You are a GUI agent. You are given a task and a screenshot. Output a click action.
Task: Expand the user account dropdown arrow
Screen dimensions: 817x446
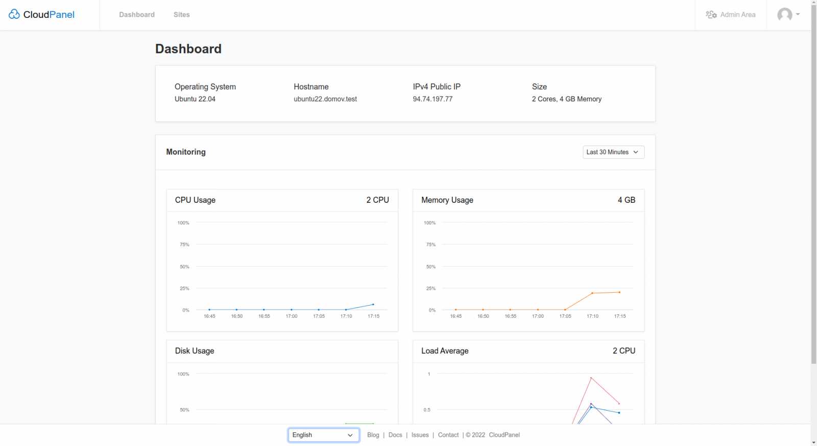coord(798,14)
